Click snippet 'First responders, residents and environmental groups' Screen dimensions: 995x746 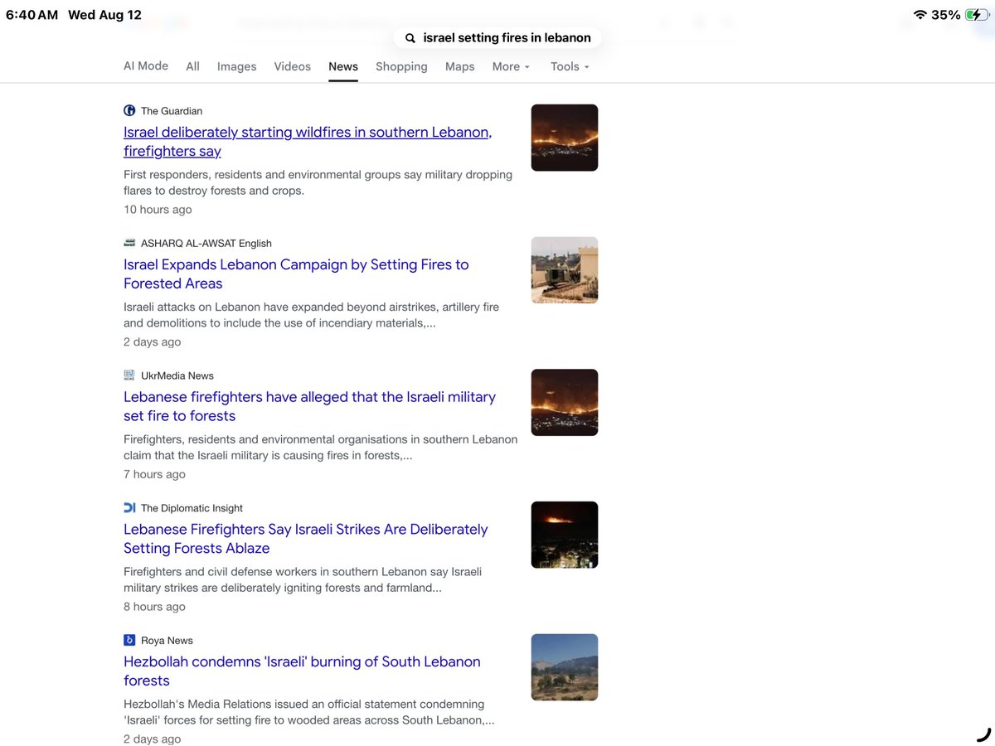click(318, 182)
